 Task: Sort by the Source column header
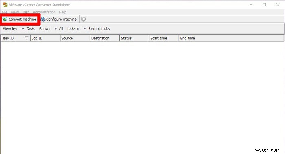pyautogui.click(x=75, y=38)
